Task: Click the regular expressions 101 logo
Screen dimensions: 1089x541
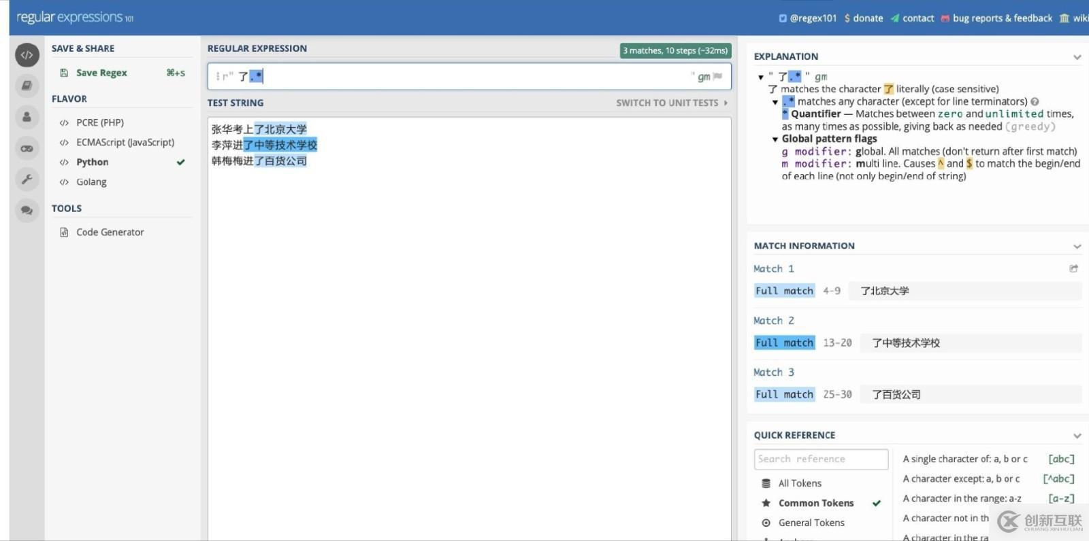Action: [x=75, y=18]
